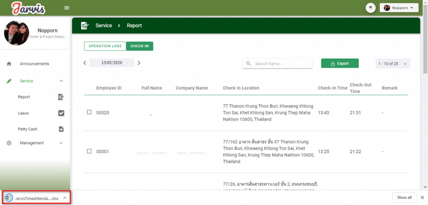Click the Leave checkmark icon
This screenshot has height=205, width=428.
pos(61,113)
